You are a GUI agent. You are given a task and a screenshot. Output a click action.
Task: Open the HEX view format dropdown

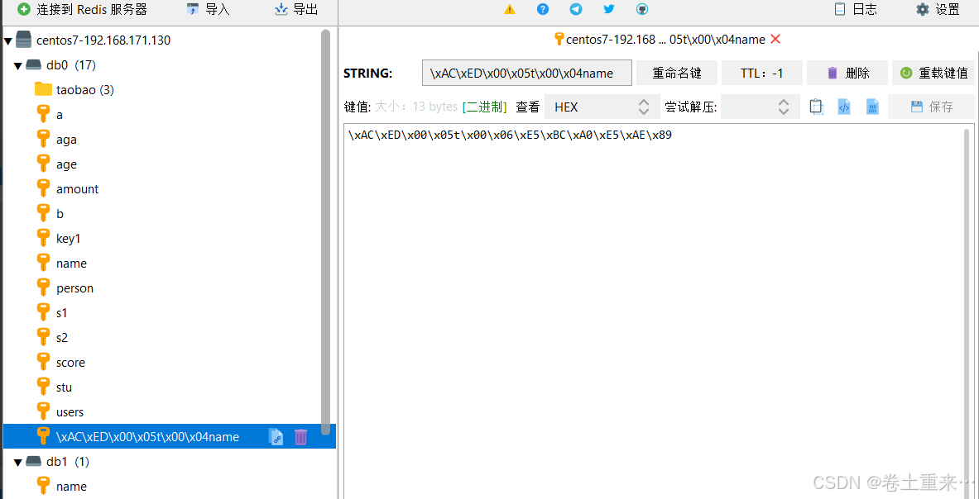tap(602, 107)
